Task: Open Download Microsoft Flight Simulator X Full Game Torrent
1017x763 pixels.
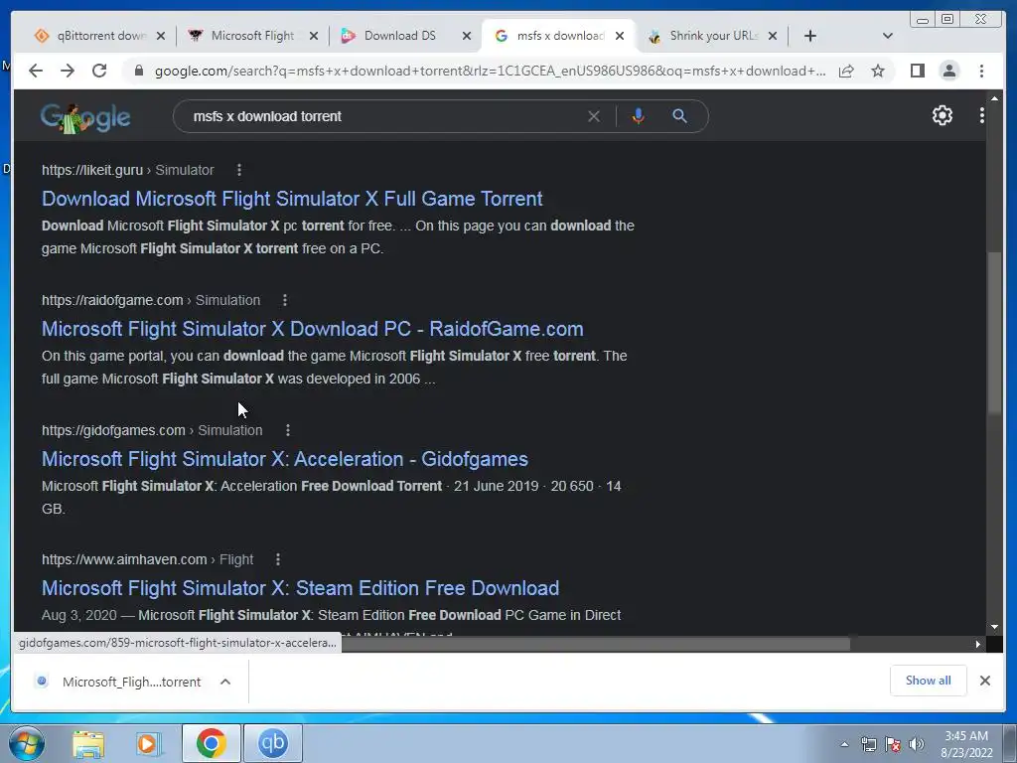Action: click(292, 199)
